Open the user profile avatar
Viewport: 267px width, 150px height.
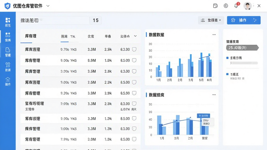pos(247,6)
